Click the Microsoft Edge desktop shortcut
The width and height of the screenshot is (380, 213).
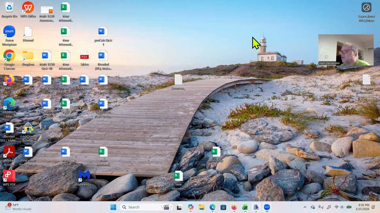[x=9, y=108]
